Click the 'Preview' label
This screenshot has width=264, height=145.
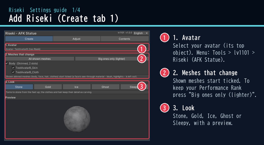coord(10,98)
